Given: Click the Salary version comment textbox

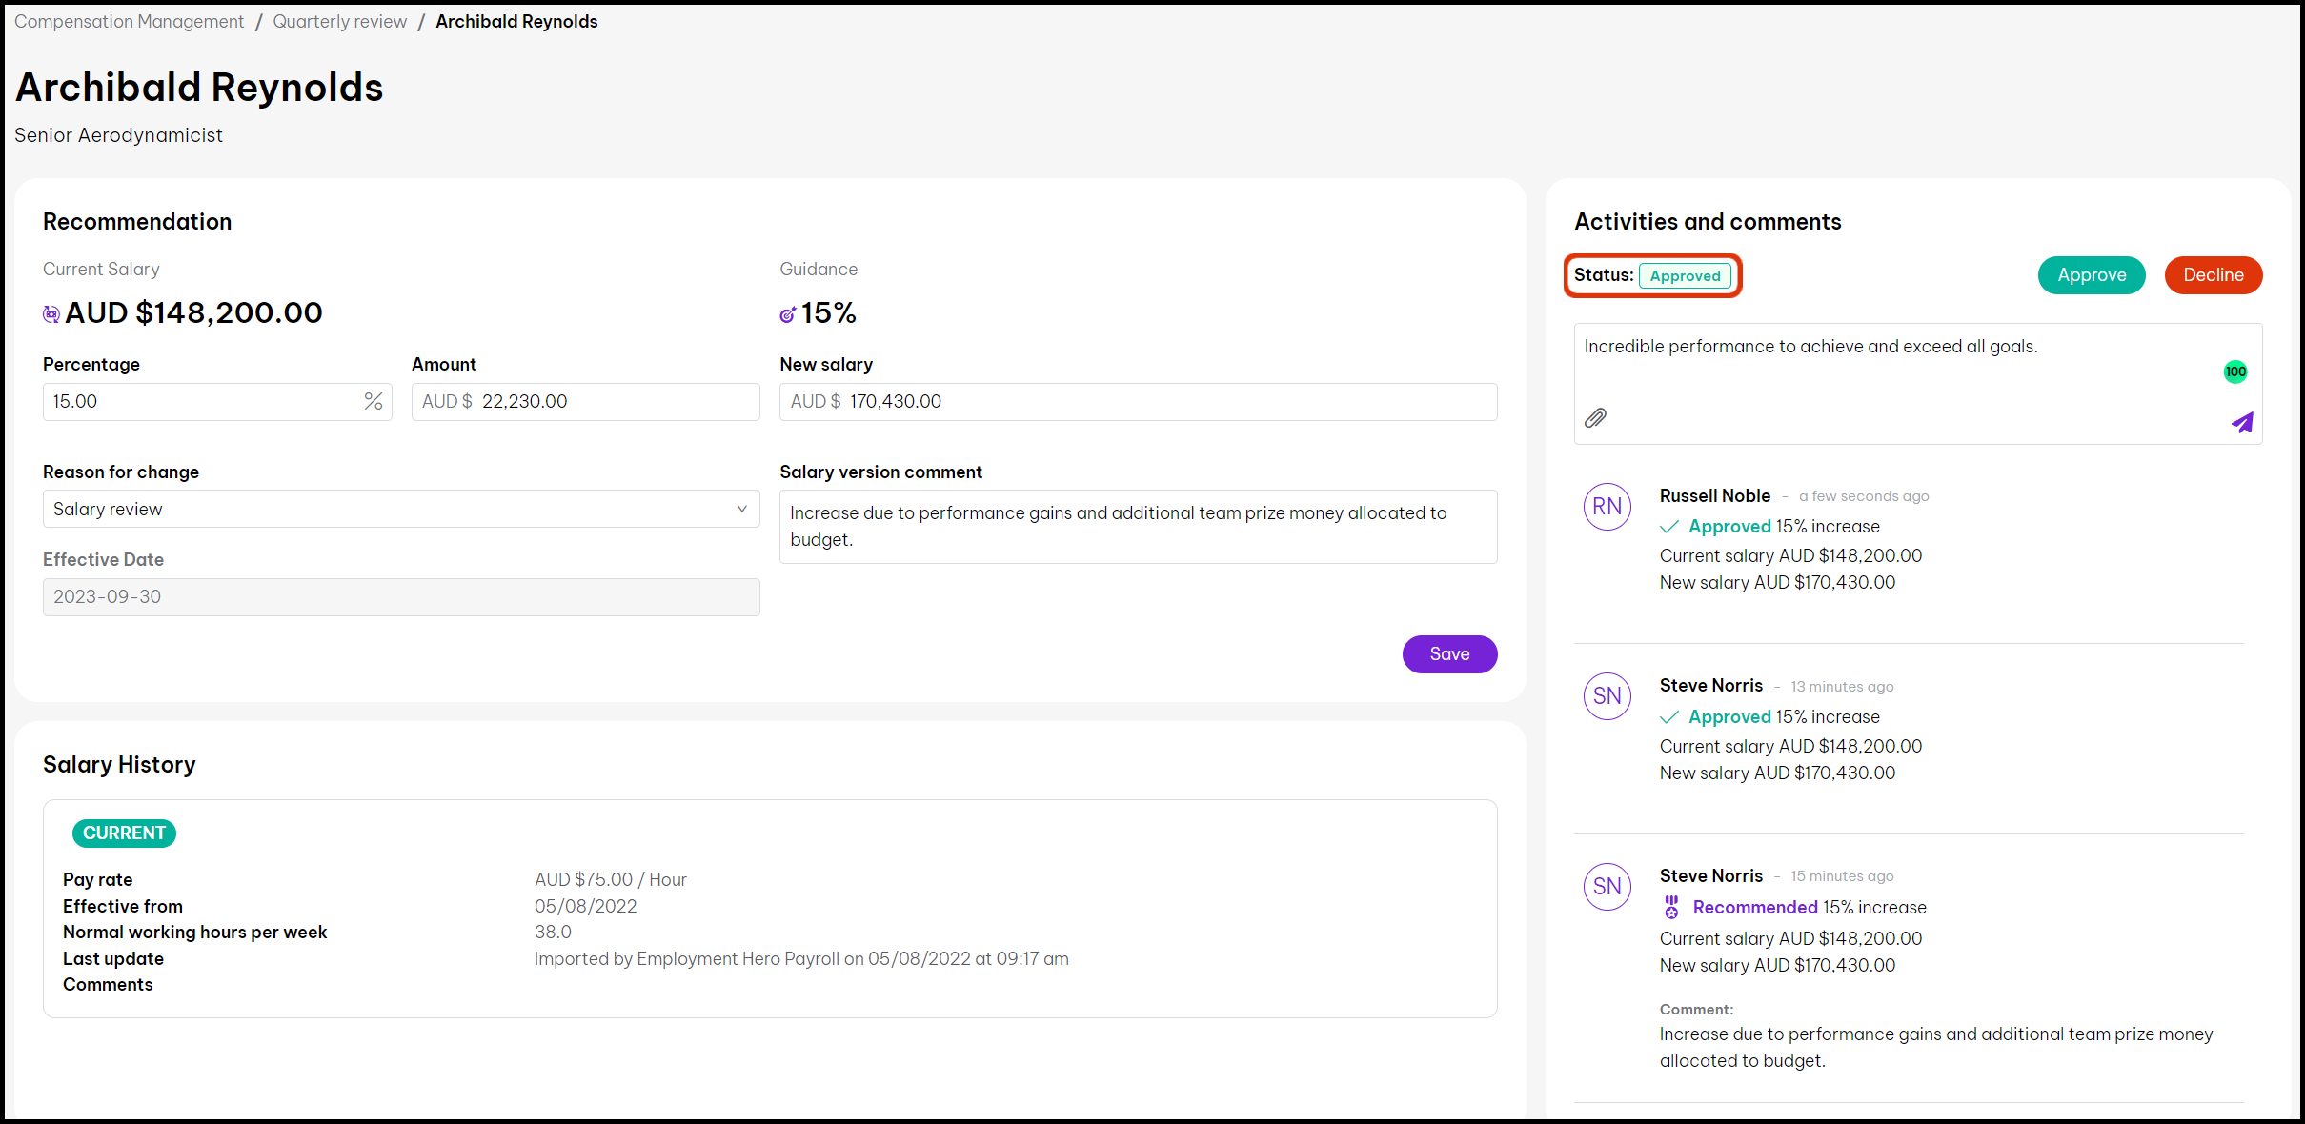Looking at the screenshot, I should (1138, 527).
